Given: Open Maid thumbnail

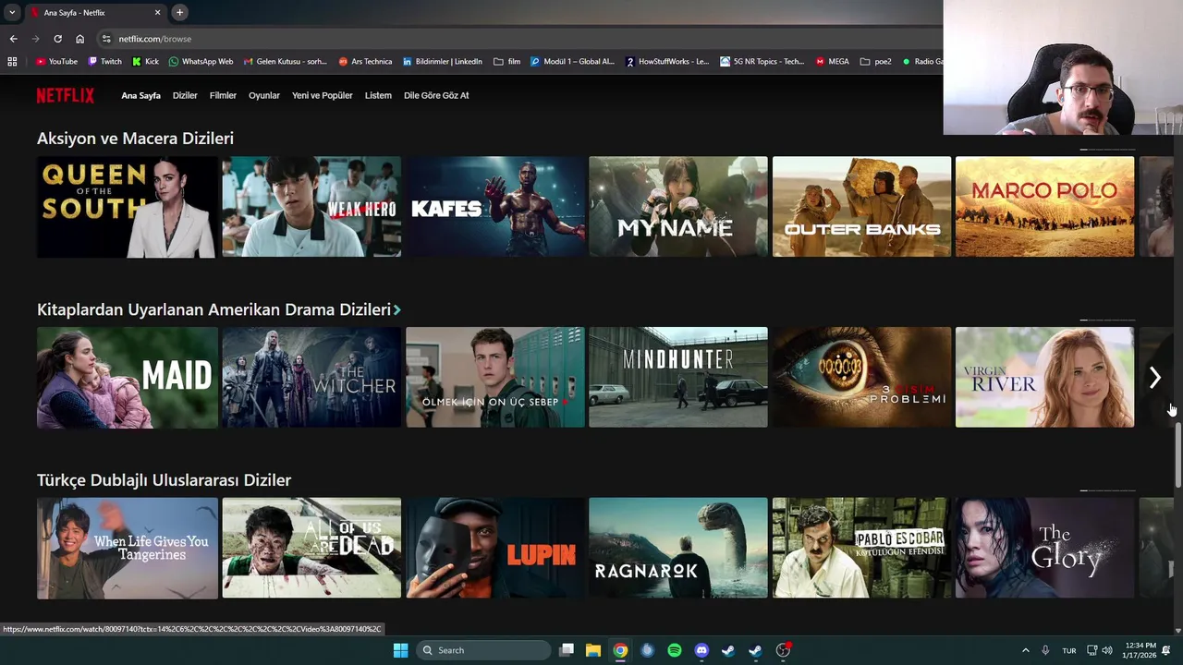Looking at the screenshot, I should tap(128, 377).
